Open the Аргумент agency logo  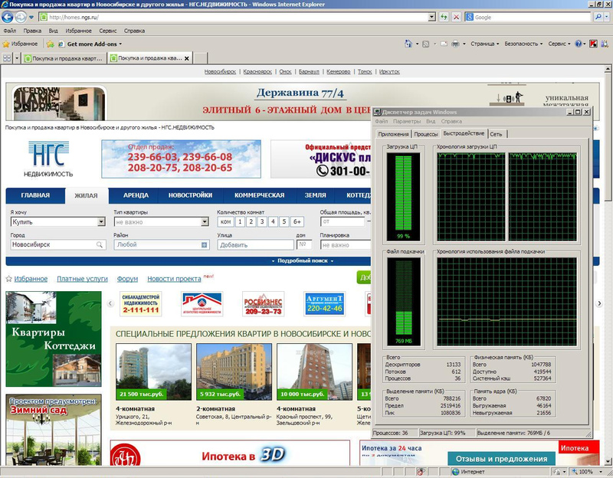point(324,304)
